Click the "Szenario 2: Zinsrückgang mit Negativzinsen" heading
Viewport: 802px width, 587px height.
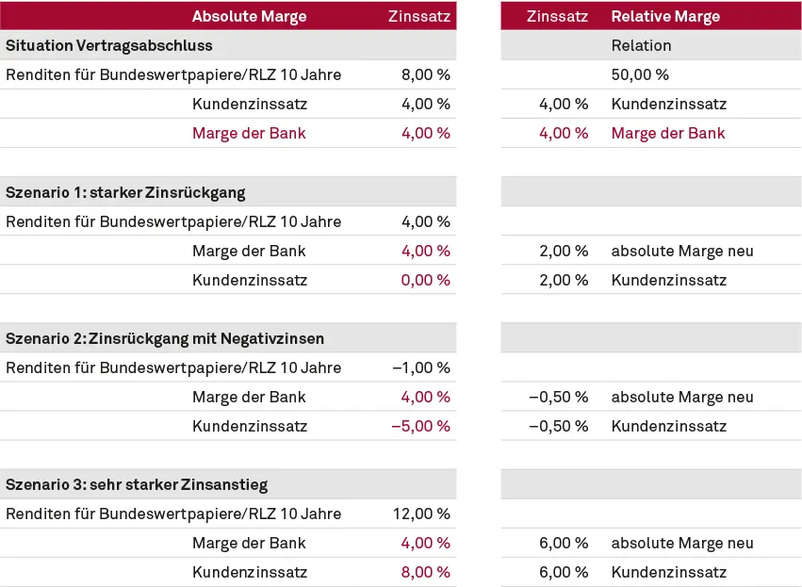click(166, 338)
